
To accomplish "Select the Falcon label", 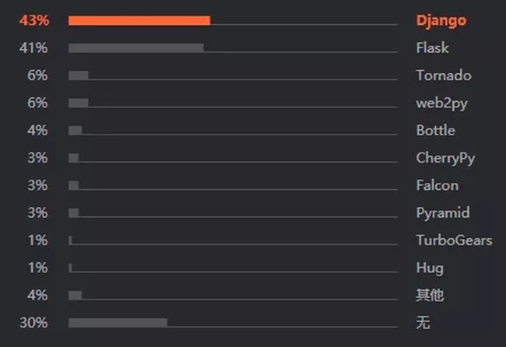I will (x=437, y=185).
